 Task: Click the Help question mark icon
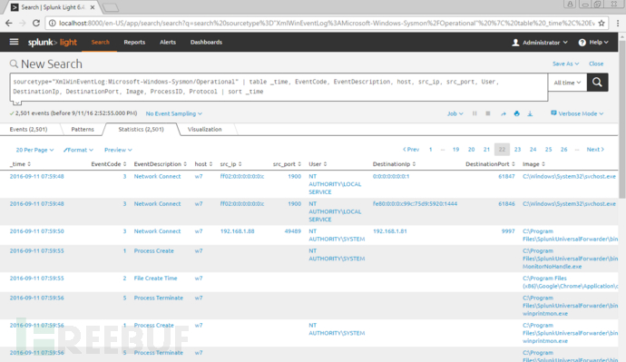(582, 43)
